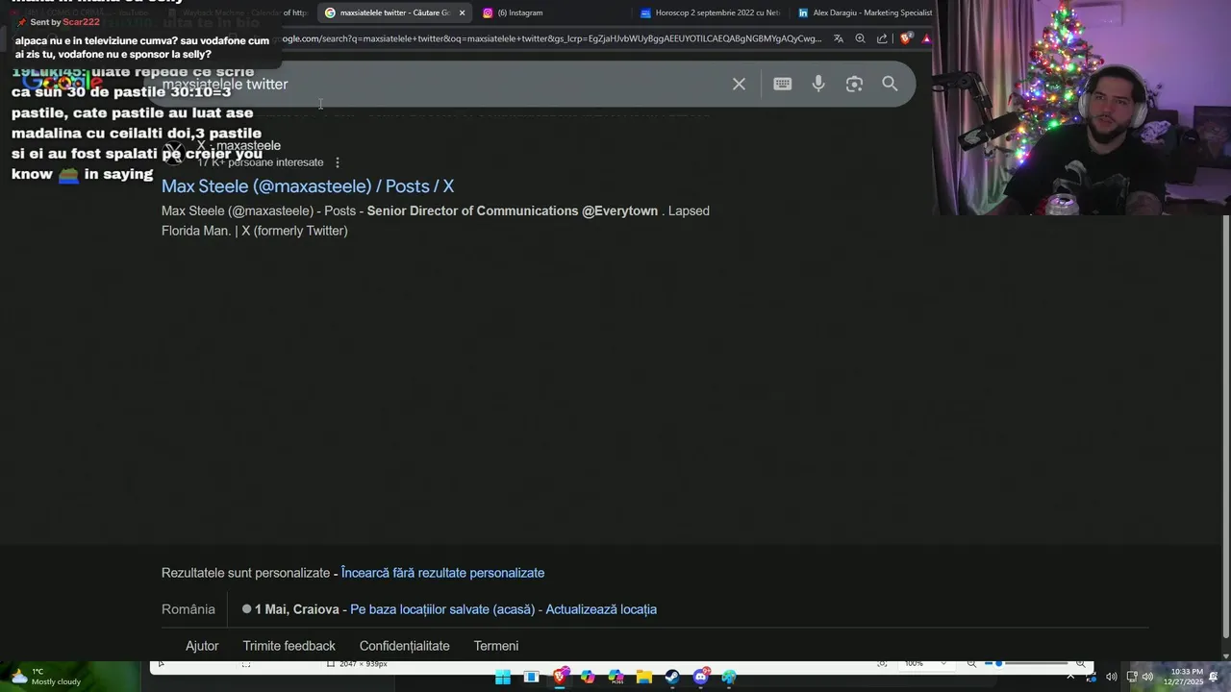Open the Windows Start button

503,678
